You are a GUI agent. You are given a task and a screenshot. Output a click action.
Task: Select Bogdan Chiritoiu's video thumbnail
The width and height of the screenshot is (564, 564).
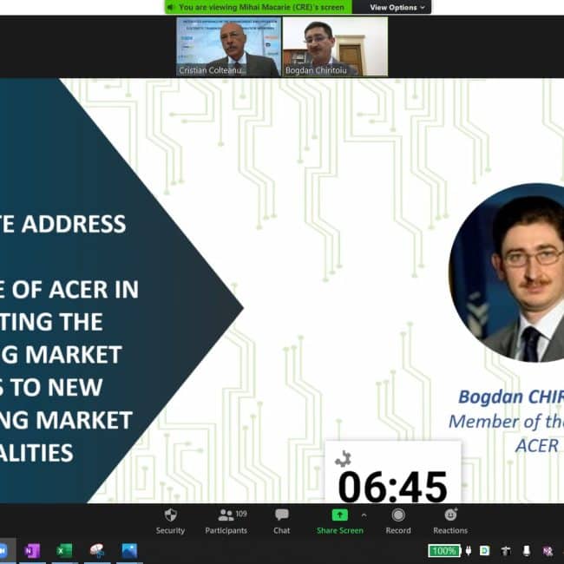click(x=335, y=47)
